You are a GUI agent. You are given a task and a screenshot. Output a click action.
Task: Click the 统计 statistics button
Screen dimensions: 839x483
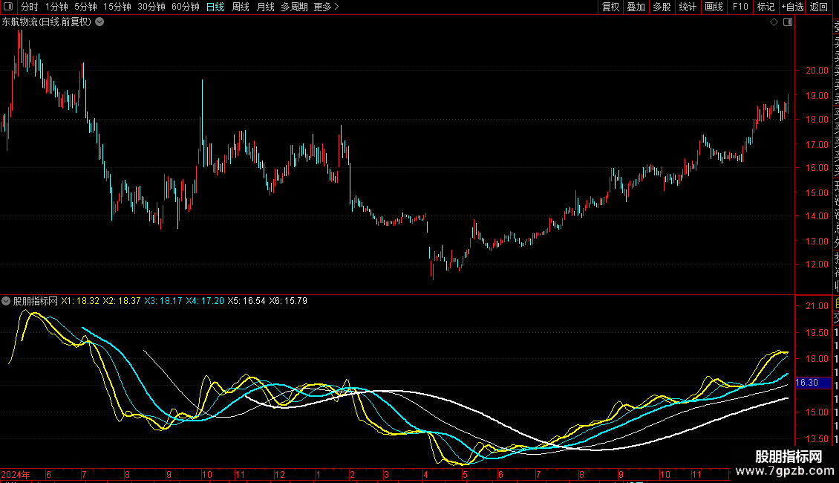[688, 7]
